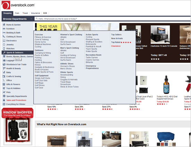Open the Sports & Outdoors department label

point(15,53)
